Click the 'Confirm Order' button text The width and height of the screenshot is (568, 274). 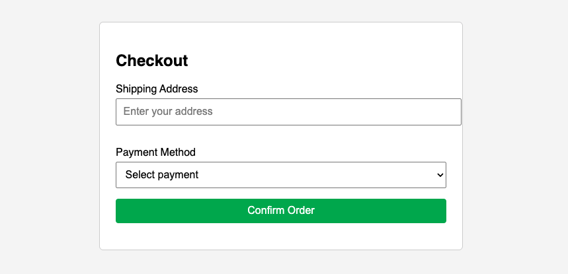click(x=281, y=211)
